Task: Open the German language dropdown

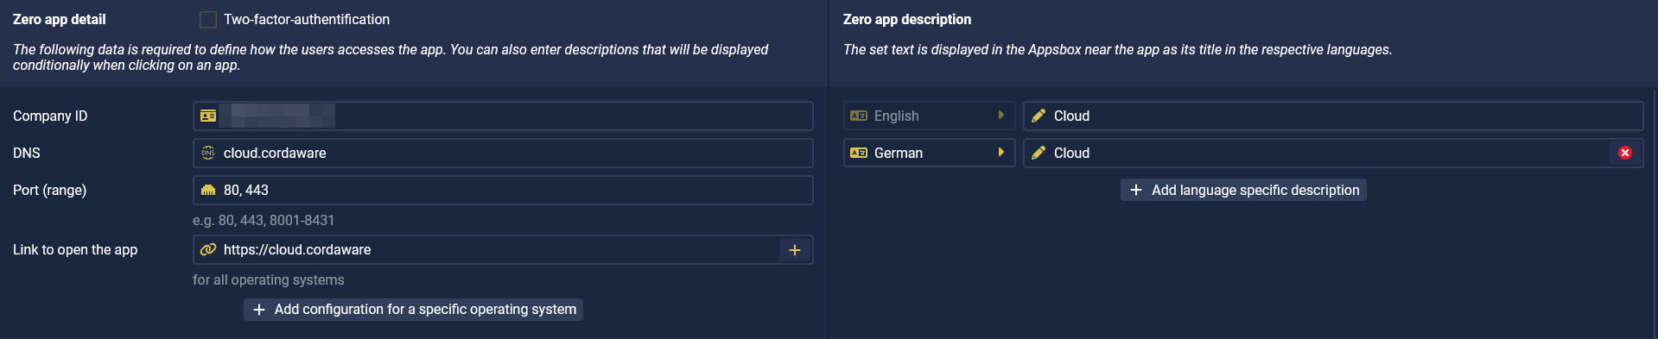Action: tap(929, 153)
